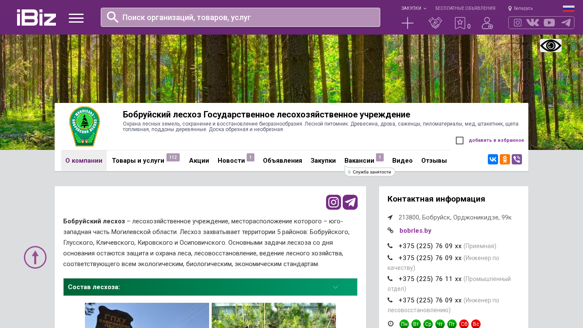Visit the bobrles.by website link

click(x=415, y=231)
